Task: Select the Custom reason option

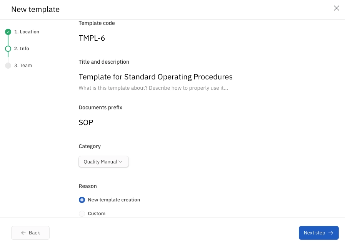Action: [82, 213]
